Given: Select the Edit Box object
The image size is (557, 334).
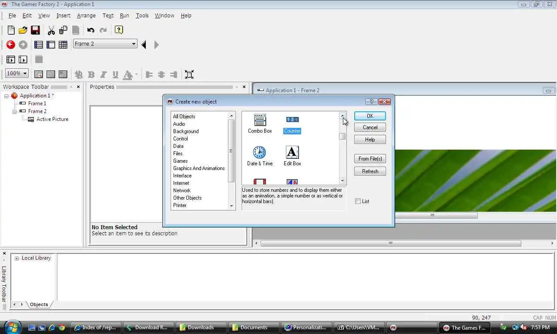Looking at the screenshot, I should [x=292, y=156].
